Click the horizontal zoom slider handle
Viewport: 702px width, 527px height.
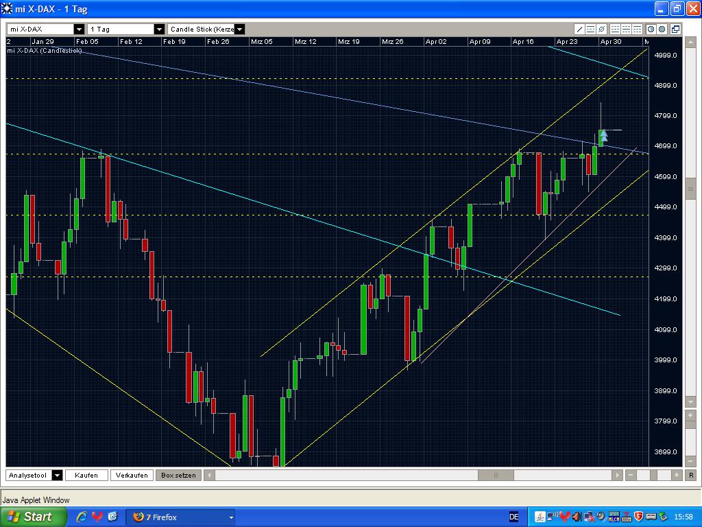coord(653,475)
